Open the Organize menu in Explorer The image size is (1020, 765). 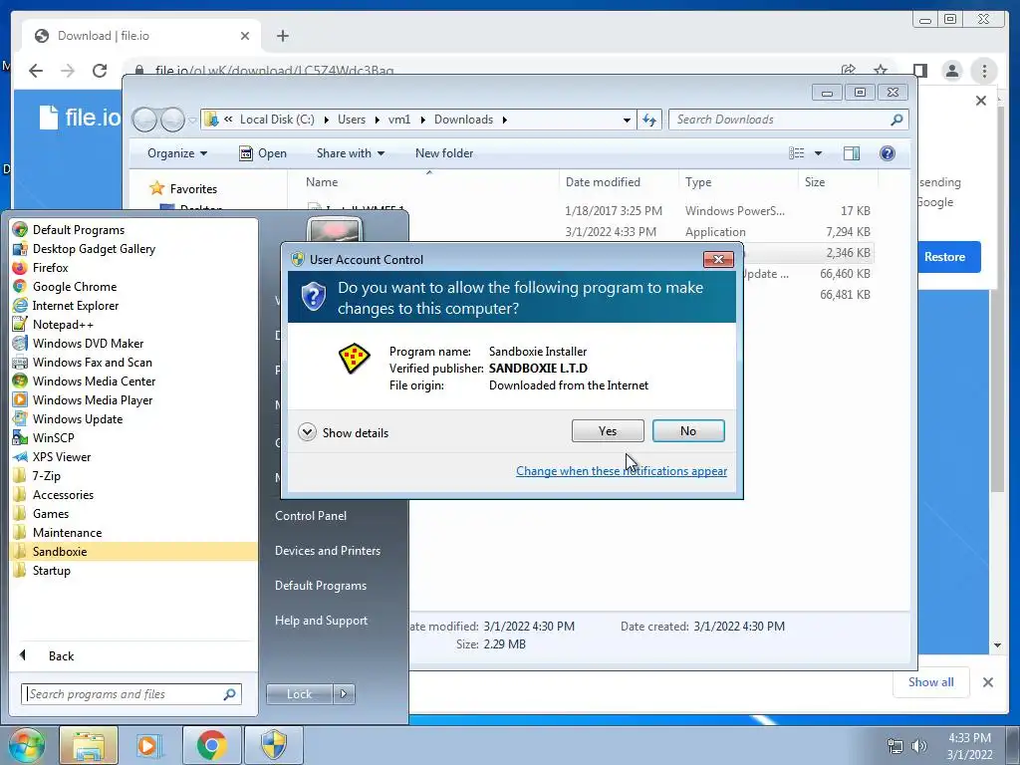point(177,153)
